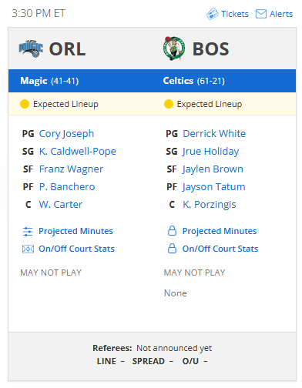View K. Porzingis player profile

click(x=210, y=205)
